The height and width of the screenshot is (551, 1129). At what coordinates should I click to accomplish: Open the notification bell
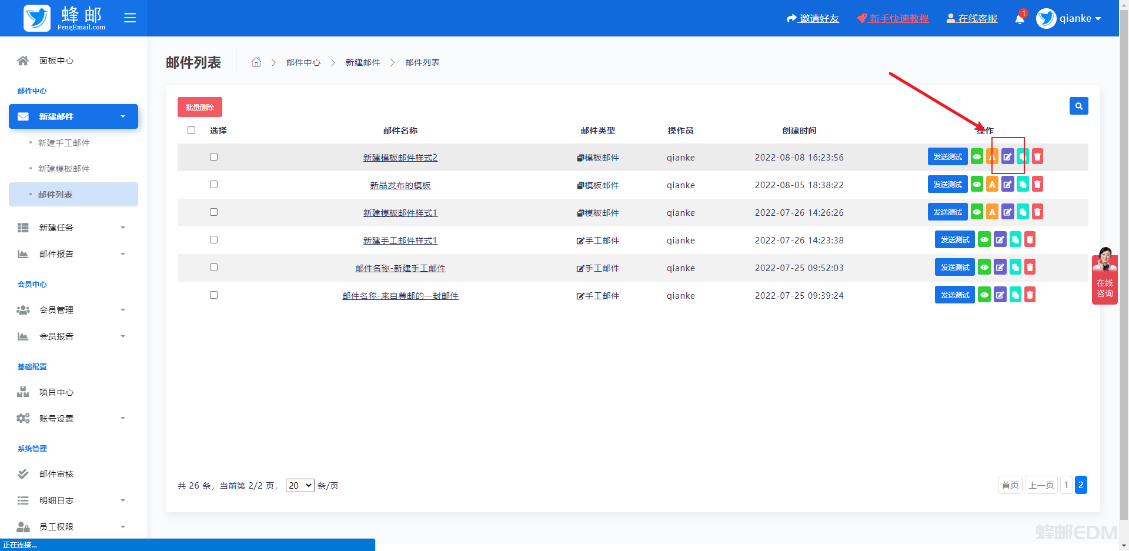click(1020, 19)
